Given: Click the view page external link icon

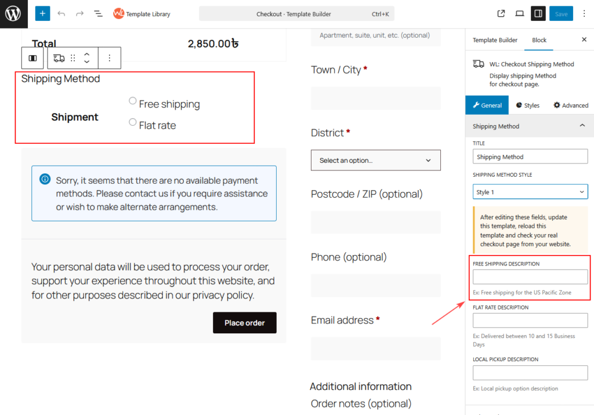Looking at the screenshot, I should (x=501, y=13).
